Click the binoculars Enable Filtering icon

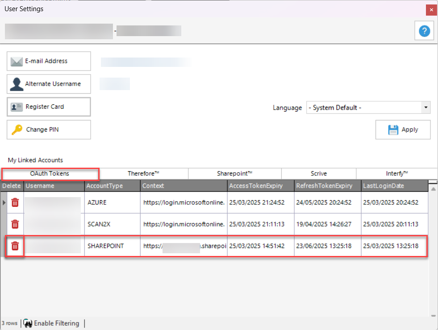coord(28,323)
